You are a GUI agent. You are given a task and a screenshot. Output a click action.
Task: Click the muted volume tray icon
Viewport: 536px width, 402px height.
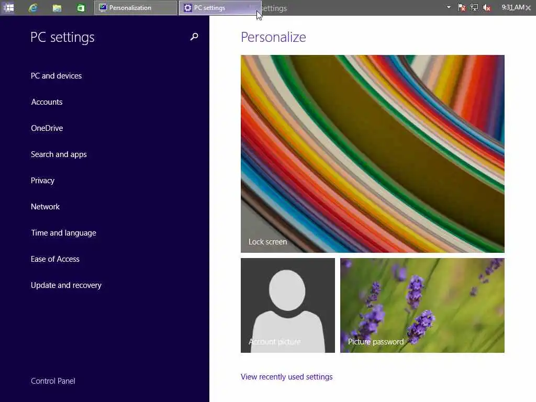pyautogui.click(x=487, y=7)
